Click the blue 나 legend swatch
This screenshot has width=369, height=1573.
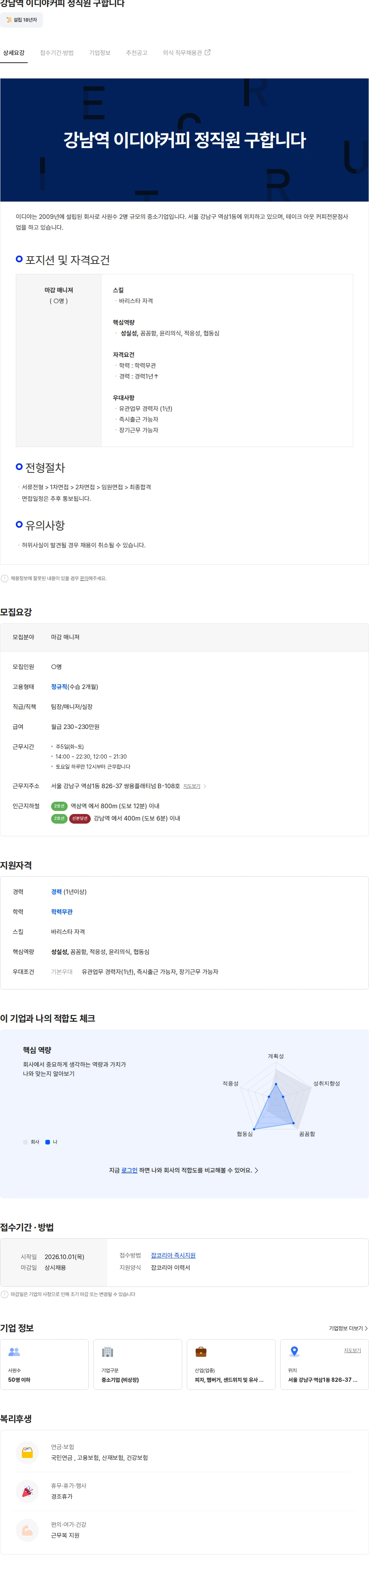[x=48, y=1142]
